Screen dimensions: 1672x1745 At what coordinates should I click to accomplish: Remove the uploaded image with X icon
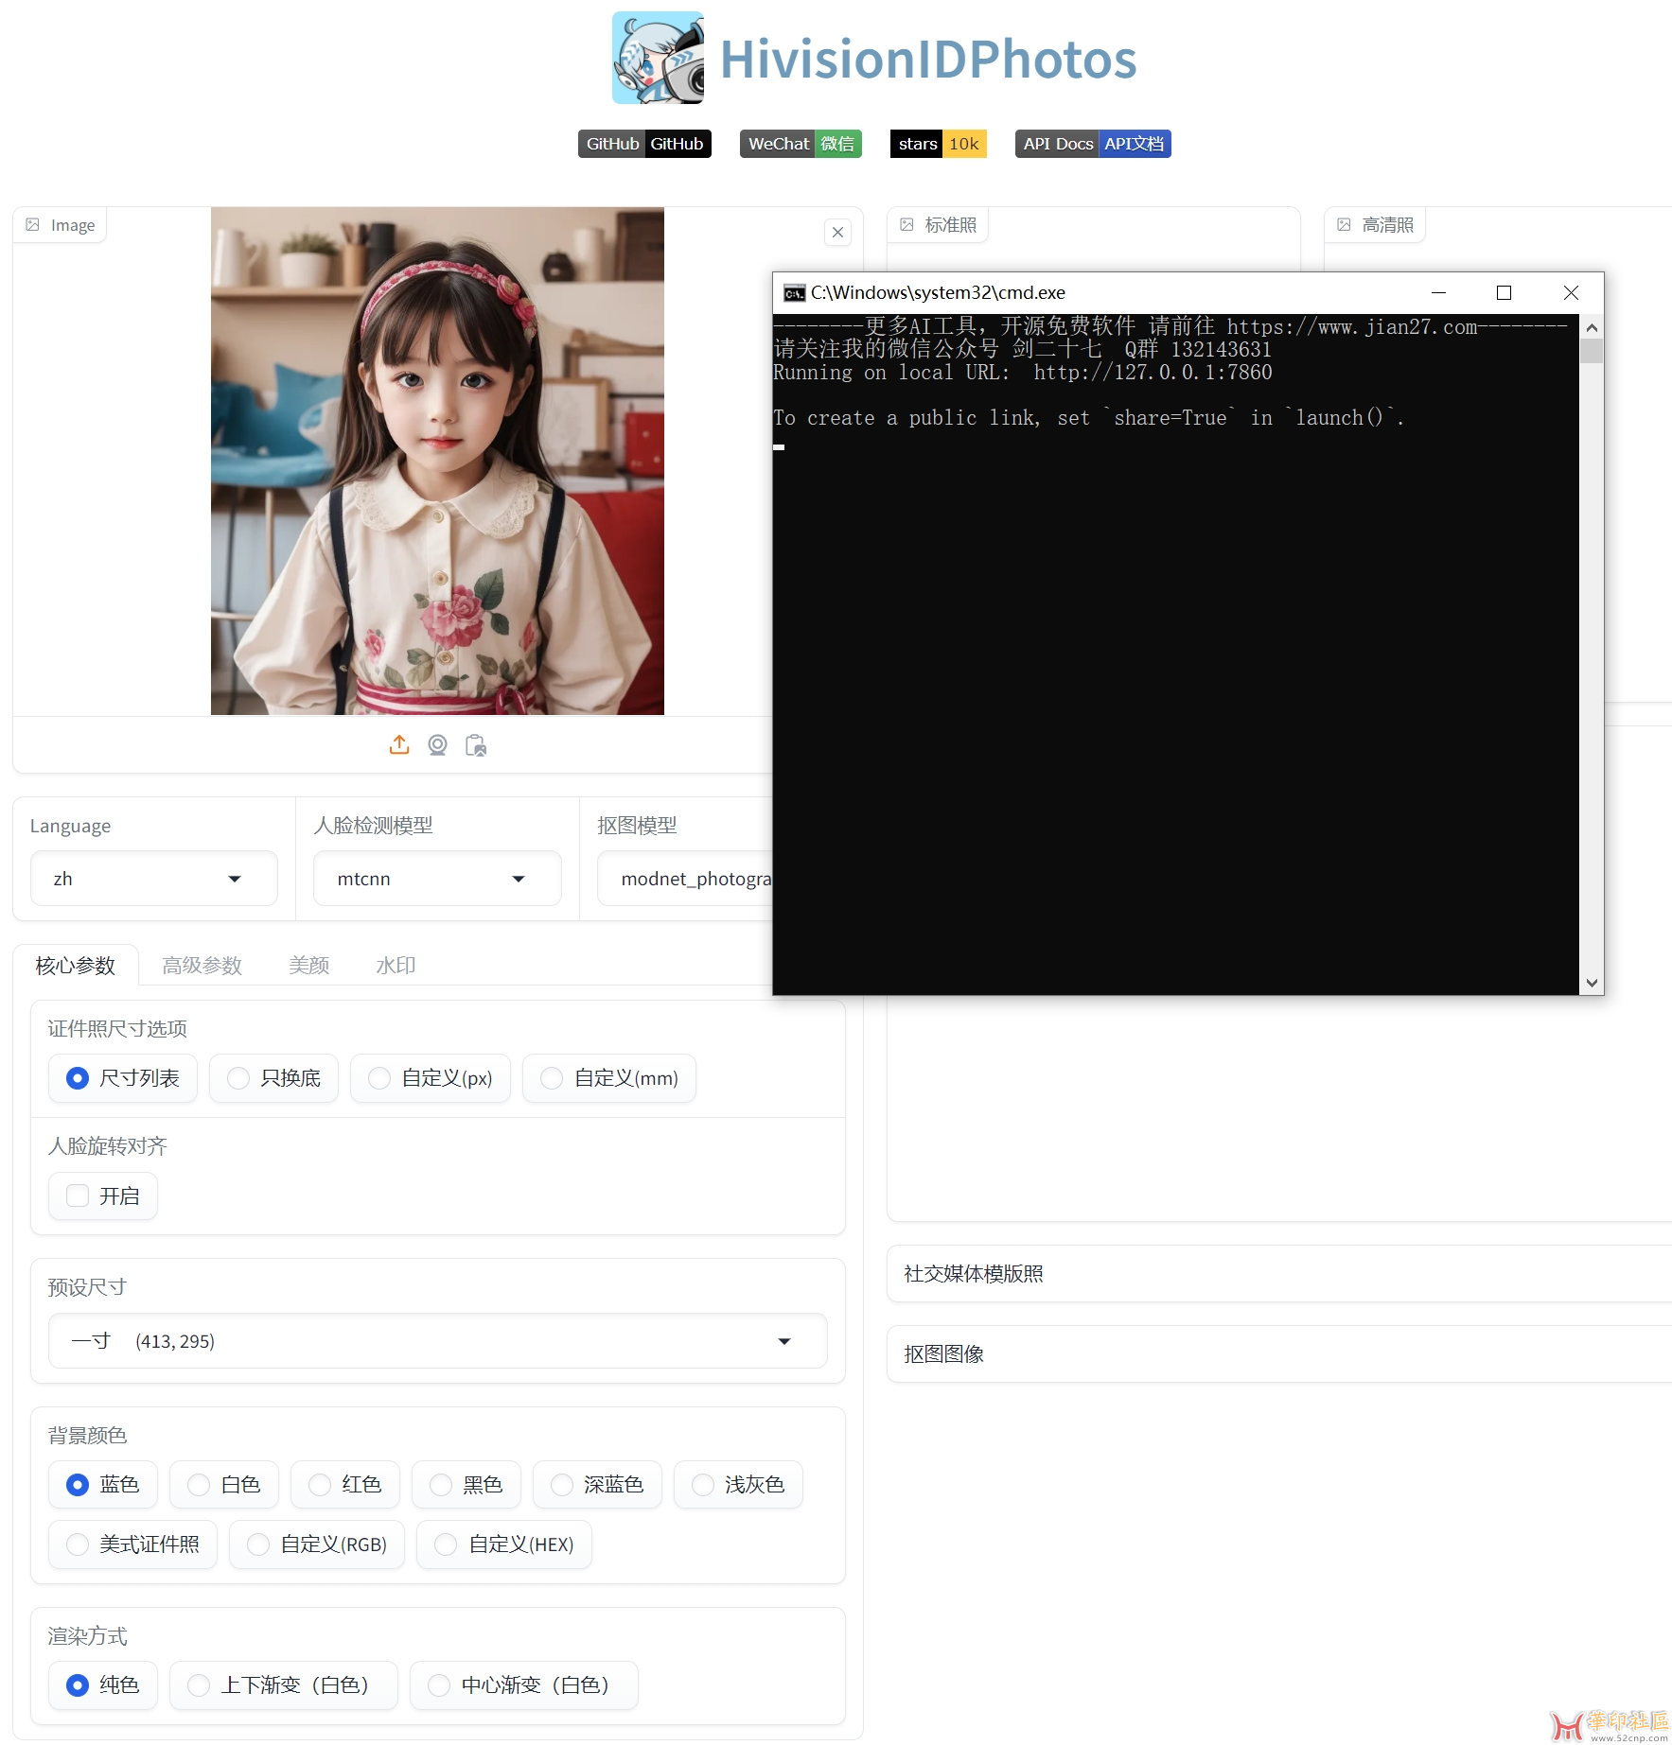pyautogui.click(x=837, y=233)
